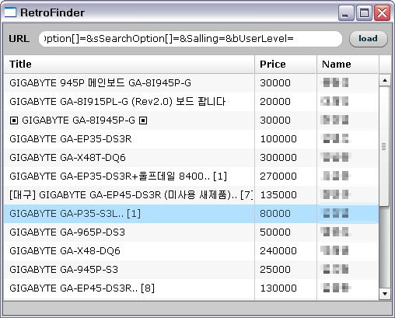The height and width of the screenshot is (318, 395).
Task: Select row GIGABYTE GA-EP45-DS3R.. [8]
Action: pyautogui.click(x=191, y=288)
